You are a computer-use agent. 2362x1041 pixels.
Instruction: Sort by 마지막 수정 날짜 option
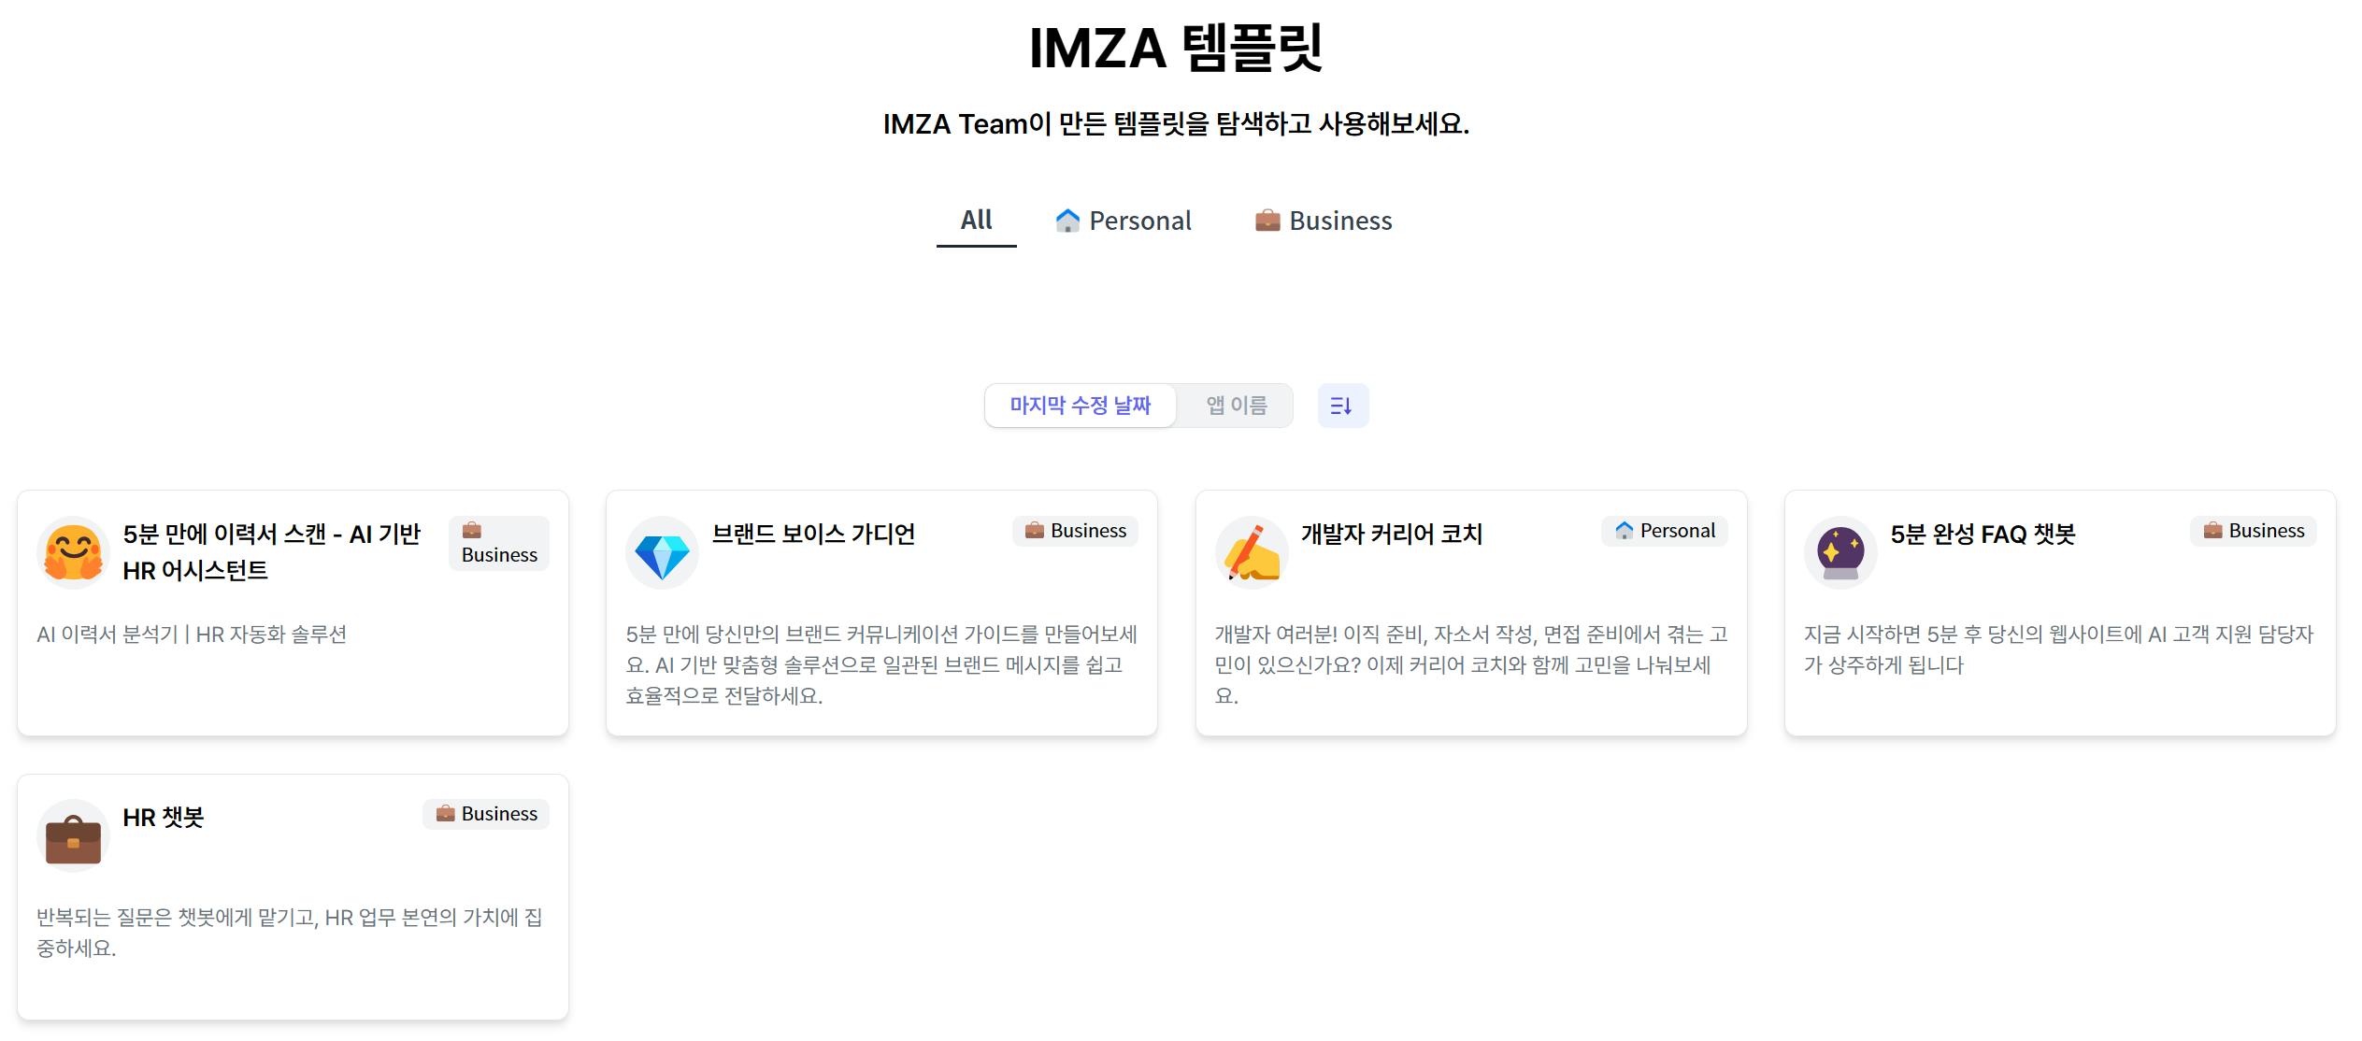pos(1081,406)
